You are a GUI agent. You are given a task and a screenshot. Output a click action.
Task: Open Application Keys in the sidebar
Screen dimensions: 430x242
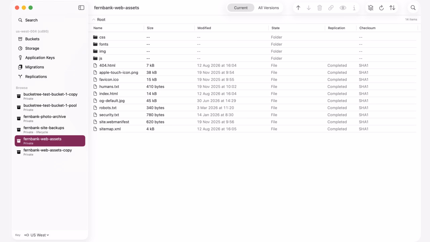50,58
